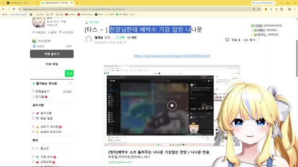
Task: Open the apps grid in bookmarks bar
Action: click(31, 14)
